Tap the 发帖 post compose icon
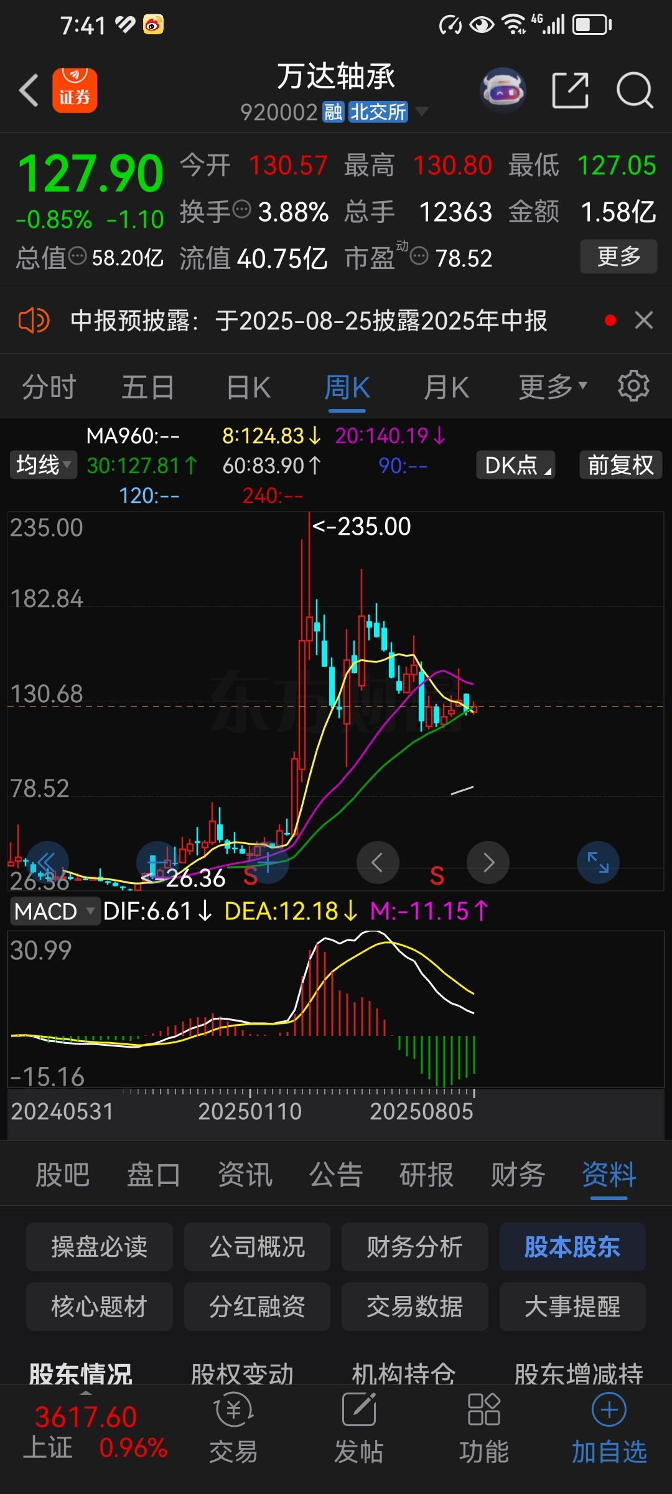The image size is (672, 1494). tap(359, 1410)
